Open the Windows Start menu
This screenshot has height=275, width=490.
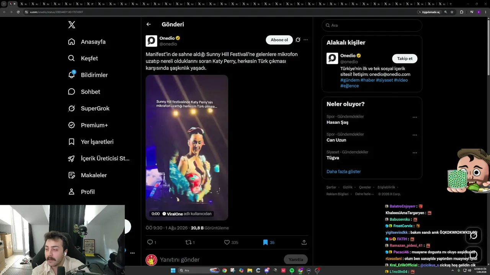tap(173, 270)
